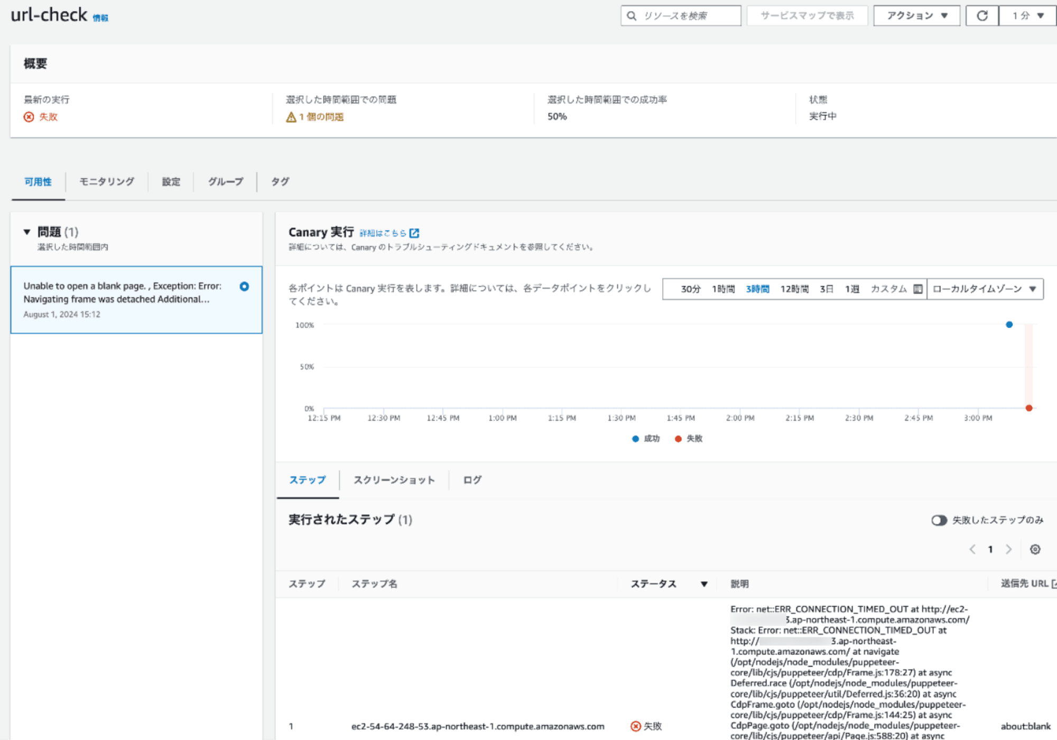The width and height of the screenshot is (1057, 740).
Task: Select 1週 time range
Action: [852, 289]
